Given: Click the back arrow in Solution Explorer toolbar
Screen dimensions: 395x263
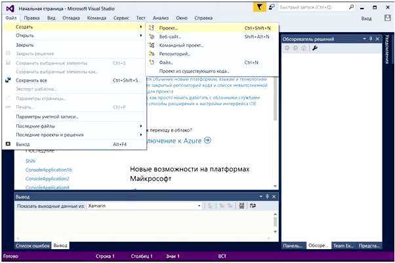Looking at the screenshot, I should tap(287, 48).
